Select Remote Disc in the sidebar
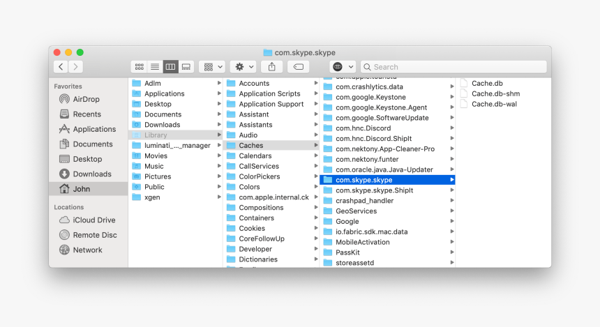 coord(88,235)
